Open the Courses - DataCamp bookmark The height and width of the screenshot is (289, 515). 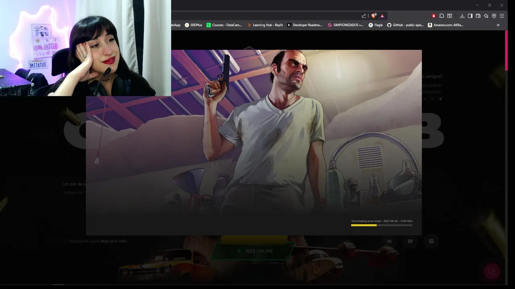pos(224,25)
